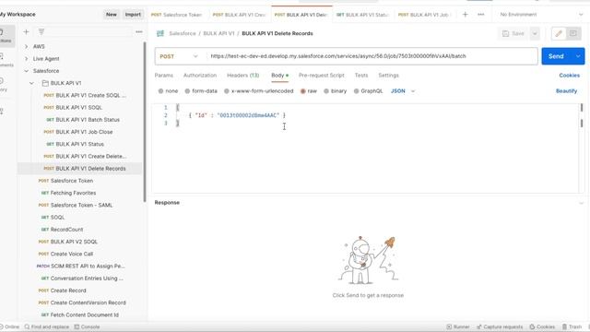The image size is (590, 332).
Task: Open the sidebar more options ellipsis
Action: [x=139, y=32]
